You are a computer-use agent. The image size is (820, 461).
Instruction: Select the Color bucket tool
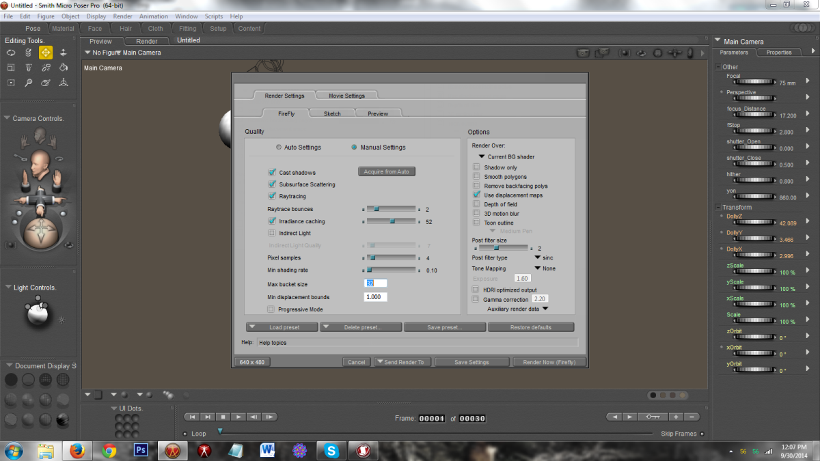pos(64,68)
